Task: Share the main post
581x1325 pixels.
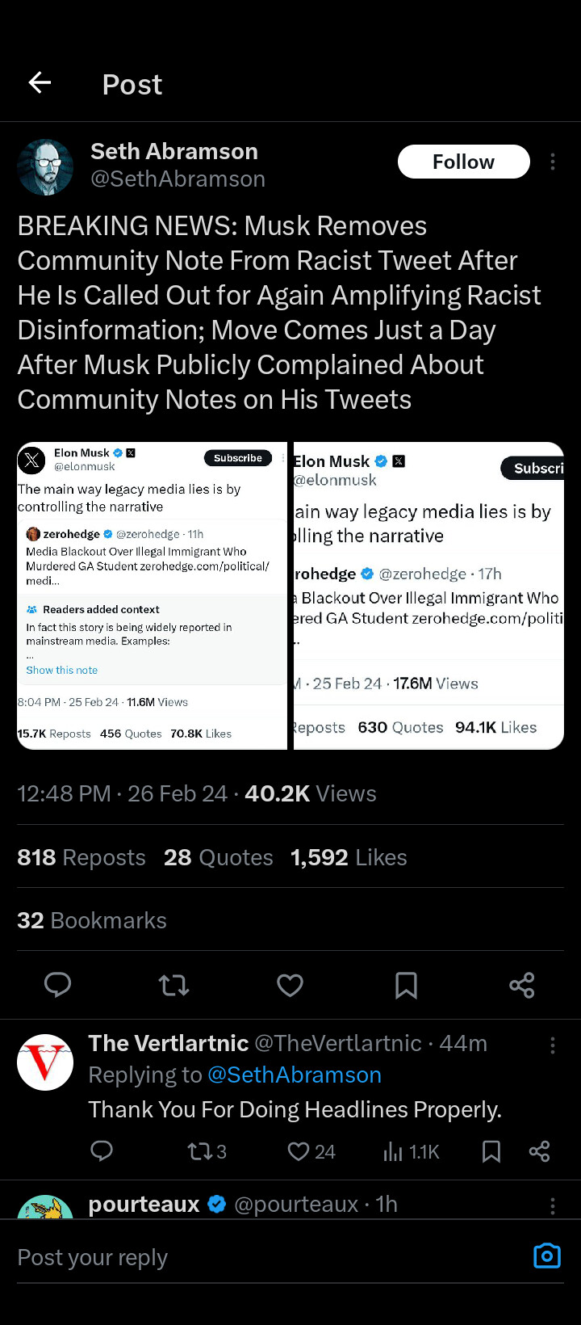Action: 522,985
